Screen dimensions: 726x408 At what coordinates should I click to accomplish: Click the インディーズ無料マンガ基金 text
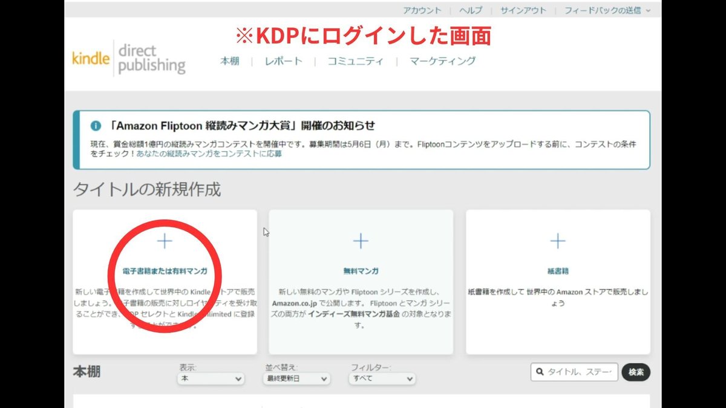(355, 314)
